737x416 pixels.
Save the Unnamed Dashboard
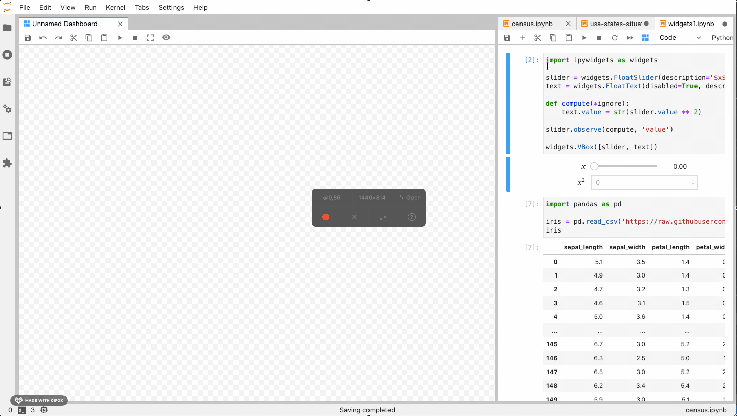28,38
